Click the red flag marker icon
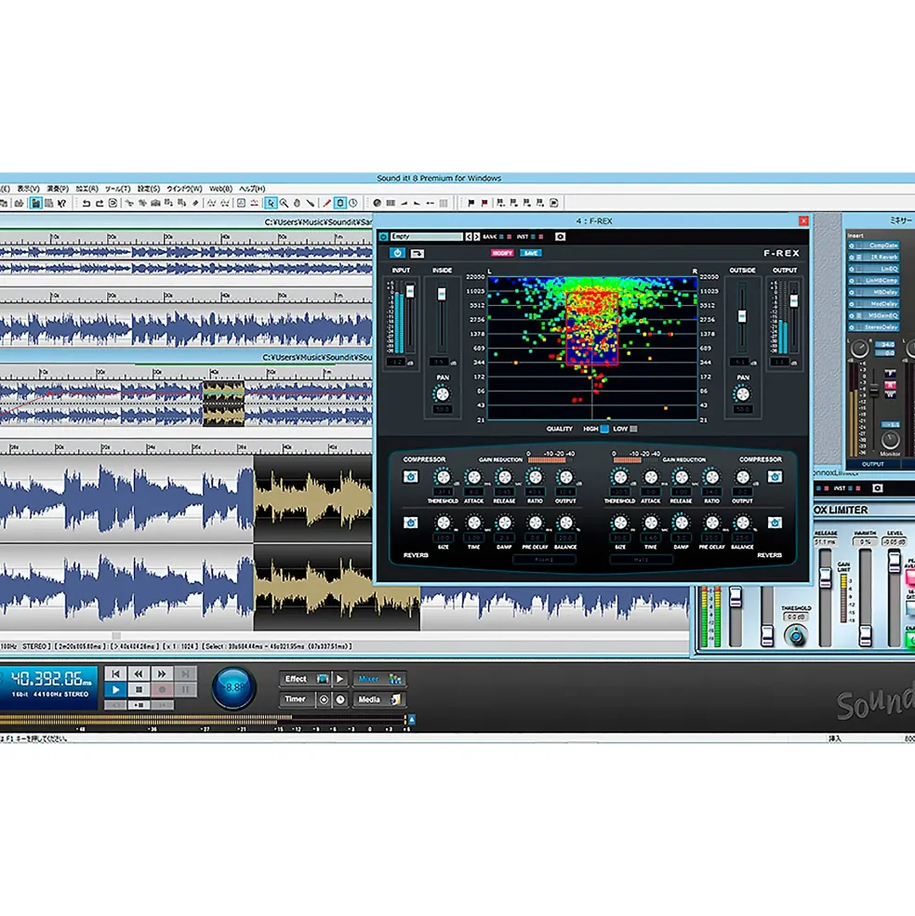 tap(484, 204)
